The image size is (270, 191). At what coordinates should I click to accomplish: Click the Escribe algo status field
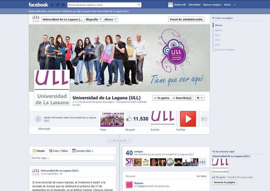coord(73,158)
